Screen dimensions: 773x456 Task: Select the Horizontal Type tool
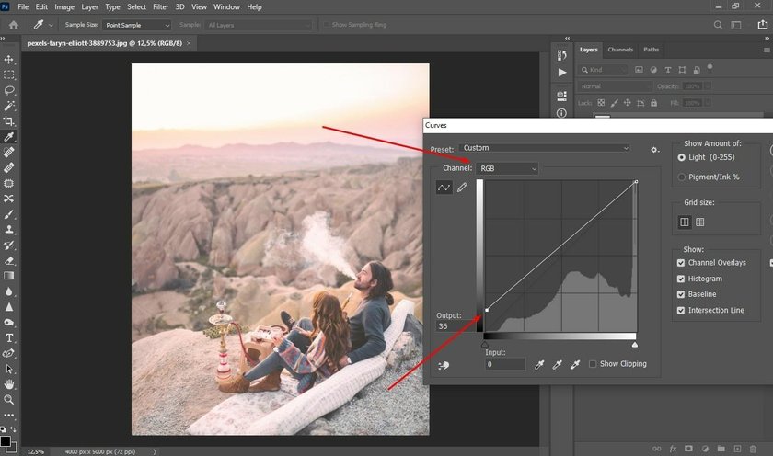click(9, 337)
